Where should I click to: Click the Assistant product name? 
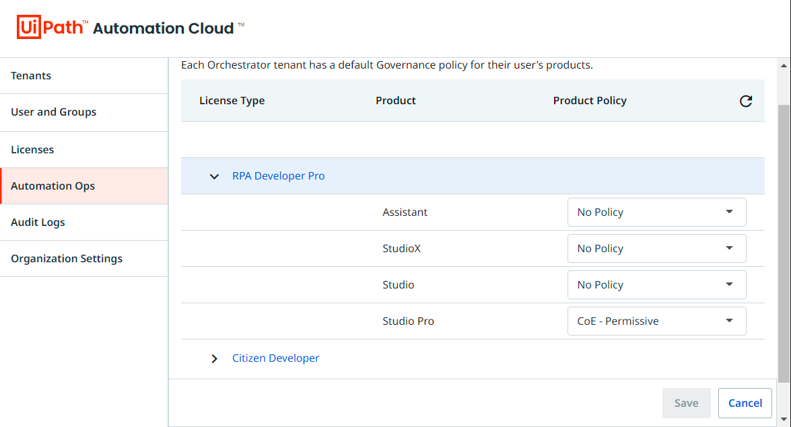coord(405,212)
